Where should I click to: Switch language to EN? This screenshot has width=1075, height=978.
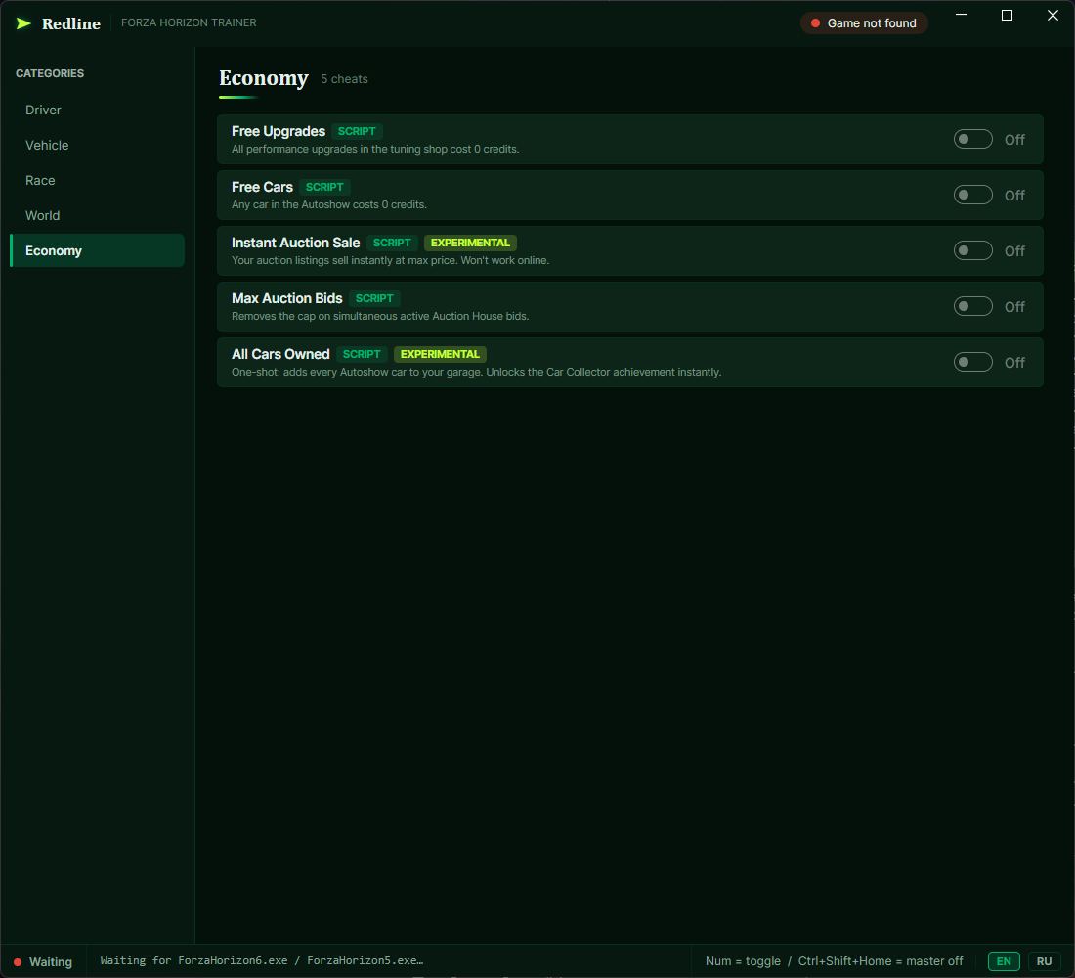coord(1003,960)
